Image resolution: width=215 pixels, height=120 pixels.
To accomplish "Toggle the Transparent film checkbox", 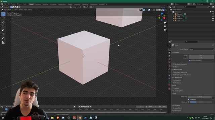I will coord(189,99).
